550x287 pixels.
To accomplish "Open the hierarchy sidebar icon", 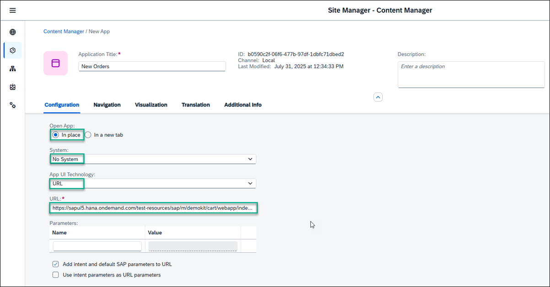I will tap(13, 69).
